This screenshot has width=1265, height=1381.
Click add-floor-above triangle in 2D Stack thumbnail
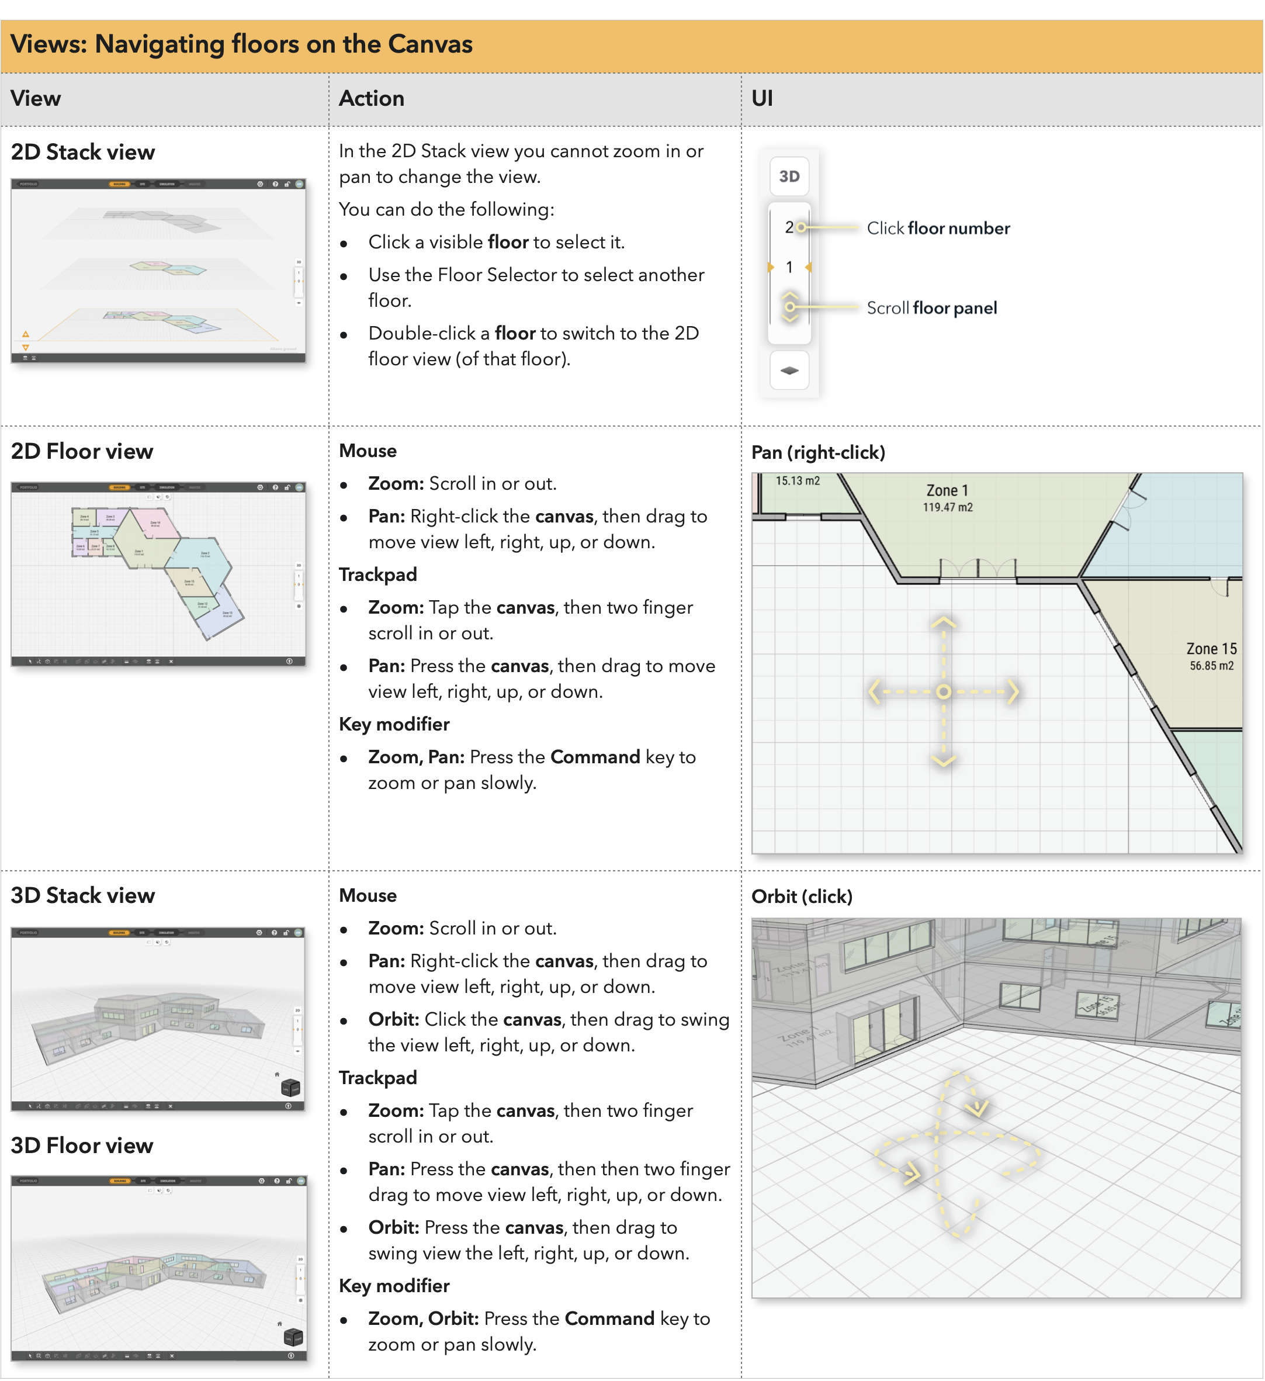click(25, 334)
